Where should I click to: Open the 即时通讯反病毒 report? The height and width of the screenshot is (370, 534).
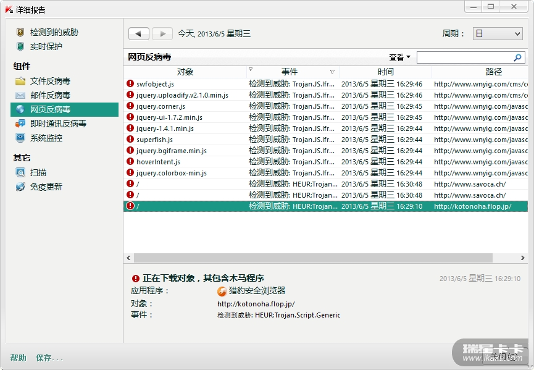click(58, 124)
